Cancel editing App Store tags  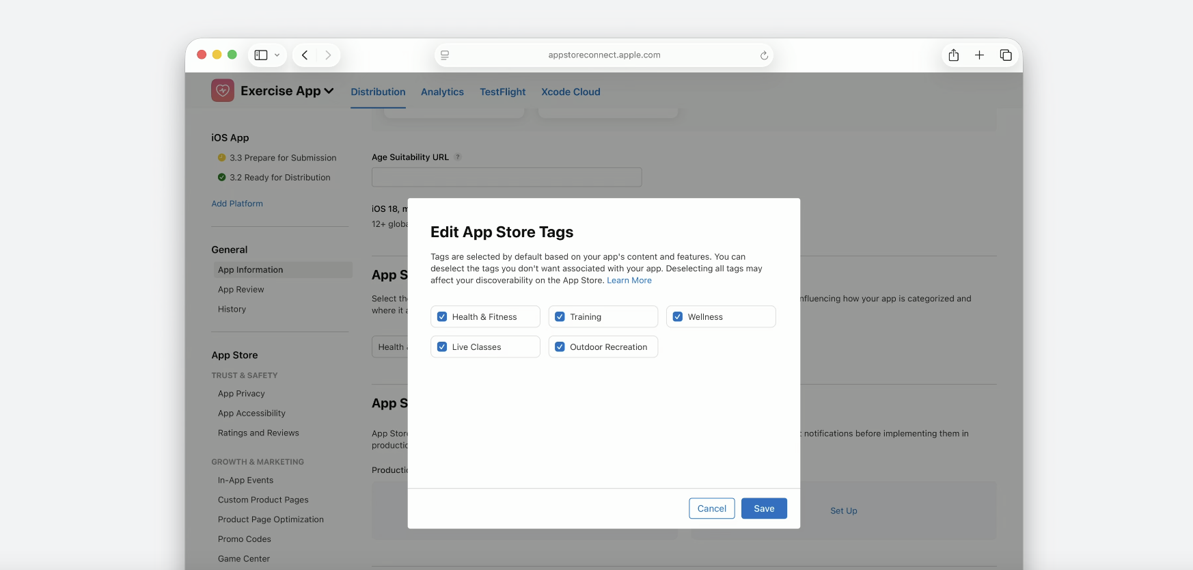click(x=712, y=508)
